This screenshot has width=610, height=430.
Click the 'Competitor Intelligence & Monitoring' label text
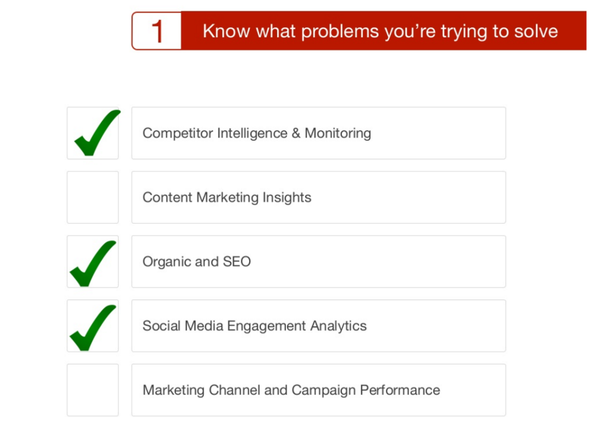click(257, 133)
